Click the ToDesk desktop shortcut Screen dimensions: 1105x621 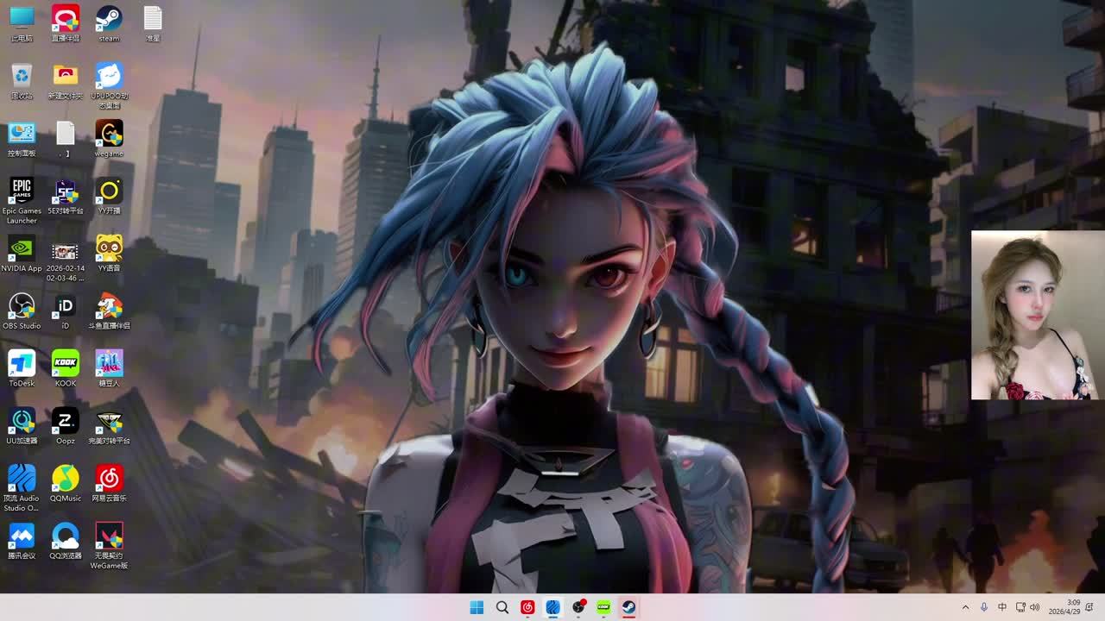[22, 363]
